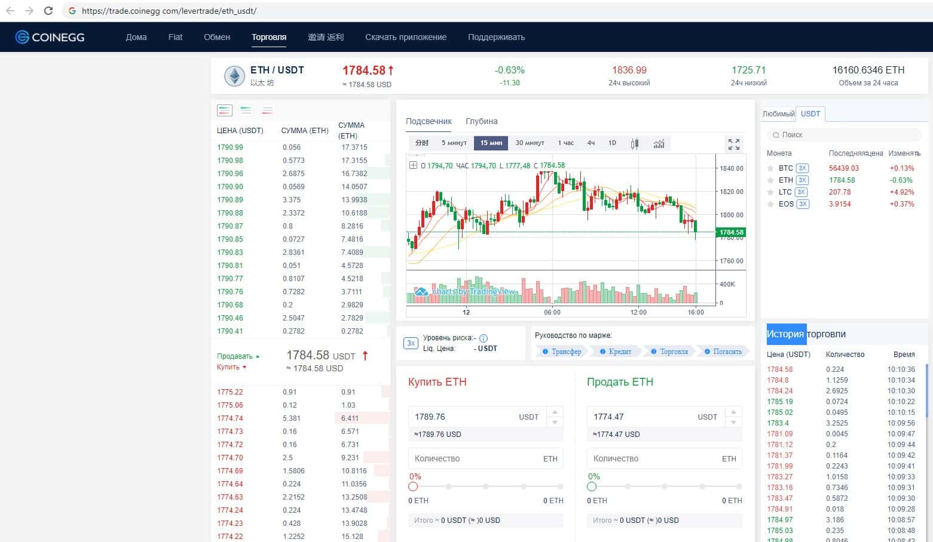This screenshot has height=542, width=933.
Task: Click the CoinEgg logo
Action: point(50,37)
